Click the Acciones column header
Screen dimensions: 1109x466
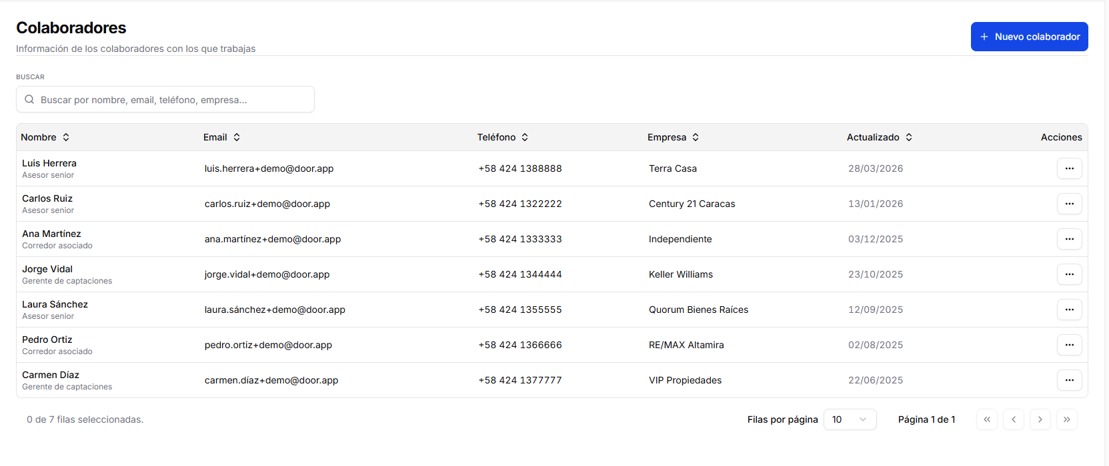pyautogui.click(x=1062, y=137)
